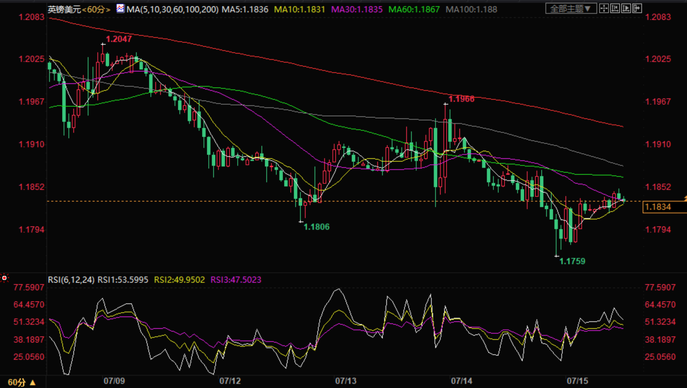The height and width of the screenshot is (388, 687).
Task: Click the 07/12 date on the time axis
Action: [230, 381]
